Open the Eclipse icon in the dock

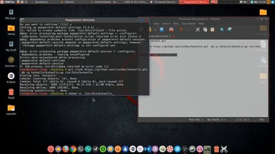point(133,149)
